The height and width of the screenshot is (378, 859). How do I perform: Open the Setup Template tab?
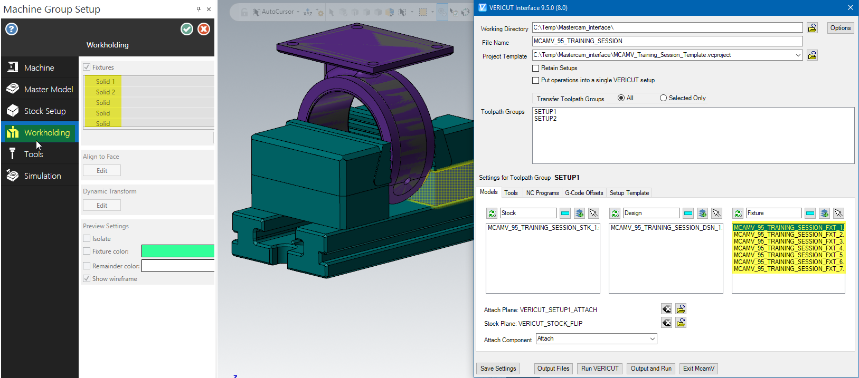[x=629, y=193]
